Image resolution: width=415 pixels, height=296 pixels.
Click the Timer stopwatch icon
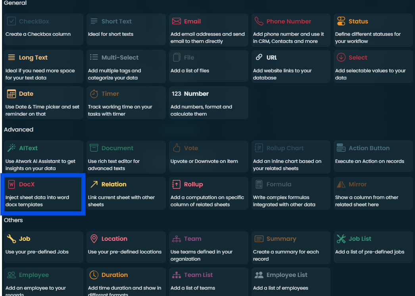click(94, 94)
